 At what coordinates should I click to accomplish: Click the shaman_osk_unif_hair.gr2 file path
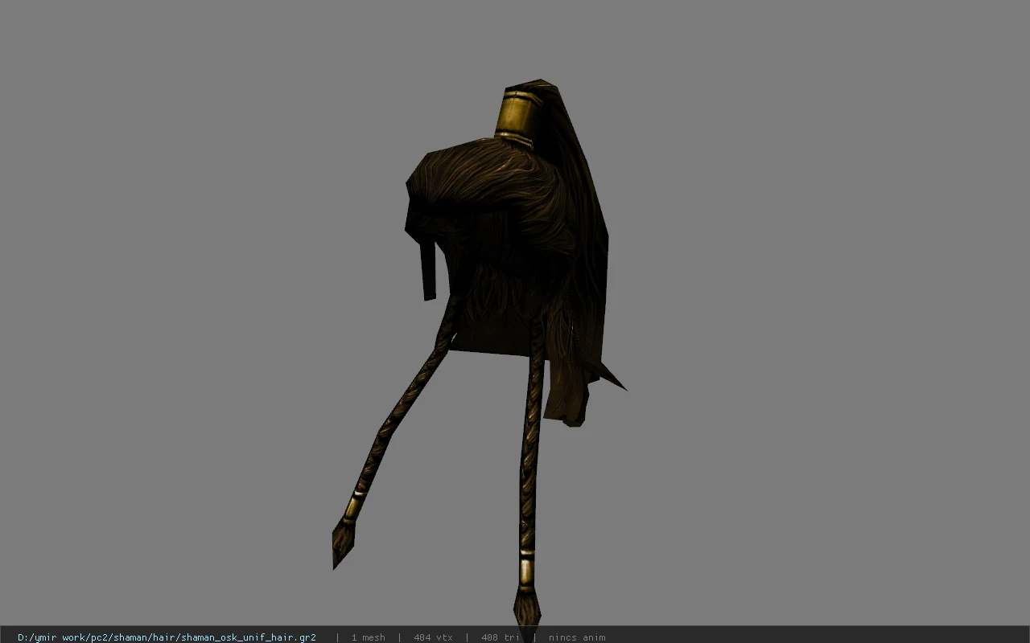pos(167,637)
